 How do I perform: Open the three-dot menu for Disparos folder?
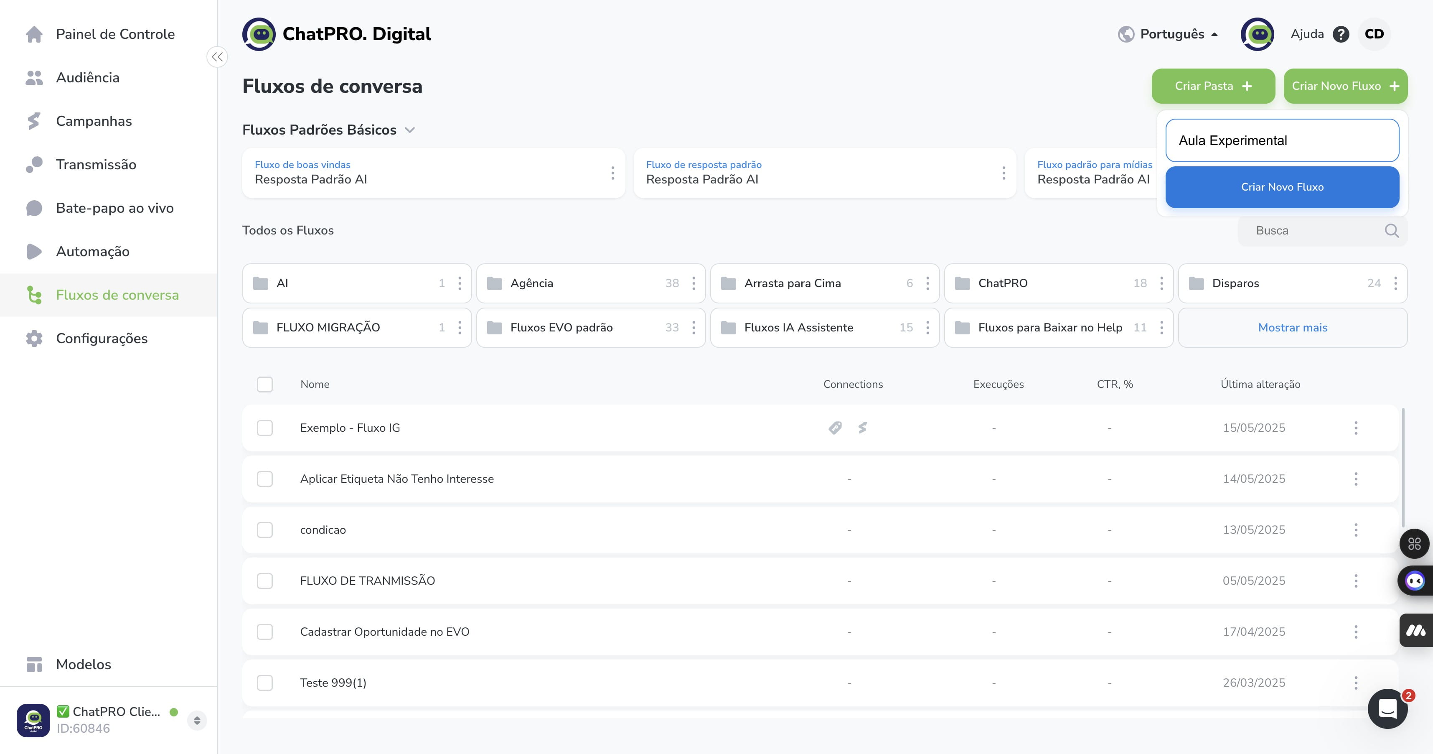1395,283
